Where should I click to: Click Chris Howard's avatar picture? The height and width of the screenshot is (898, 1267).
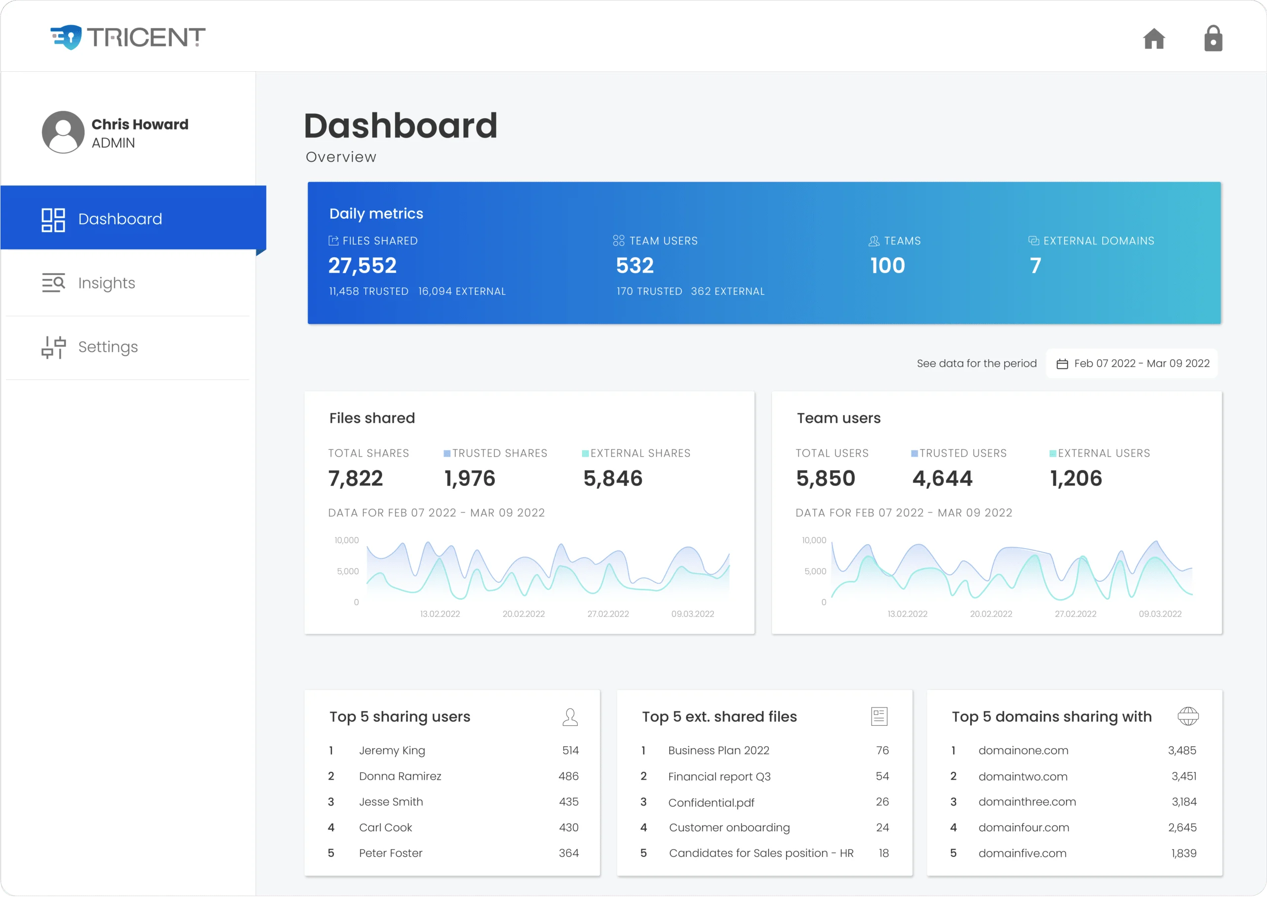[x=63, y=132]
